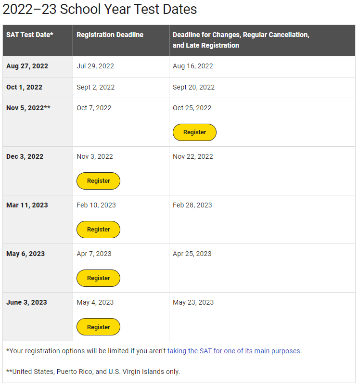Click the Sept 20, 2022 late registration date

click(x=193, y=88)
